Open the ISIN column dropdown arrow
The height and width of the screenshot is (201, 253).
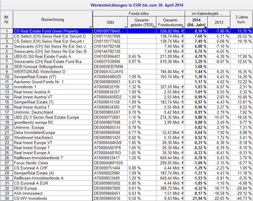126,27
